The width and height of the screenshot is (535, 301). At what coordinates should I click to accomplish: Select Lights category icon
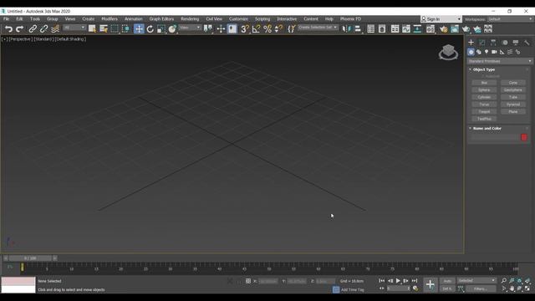click(487, 52)
